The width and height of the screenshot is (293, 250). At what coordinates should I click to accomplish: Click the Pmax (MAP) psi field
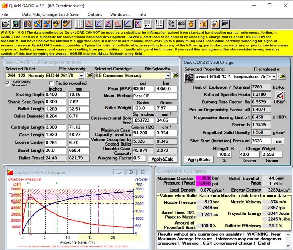pos(143,89)
